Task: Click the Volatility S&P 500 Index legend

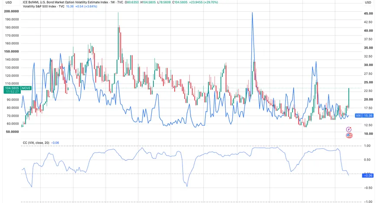Action: pos(43,6)
